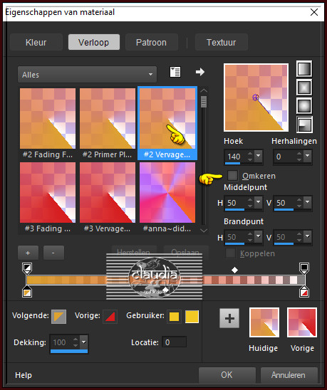This screenshot has height=390, width=327.
Task: Open the view options list icon
Action: 175,72
